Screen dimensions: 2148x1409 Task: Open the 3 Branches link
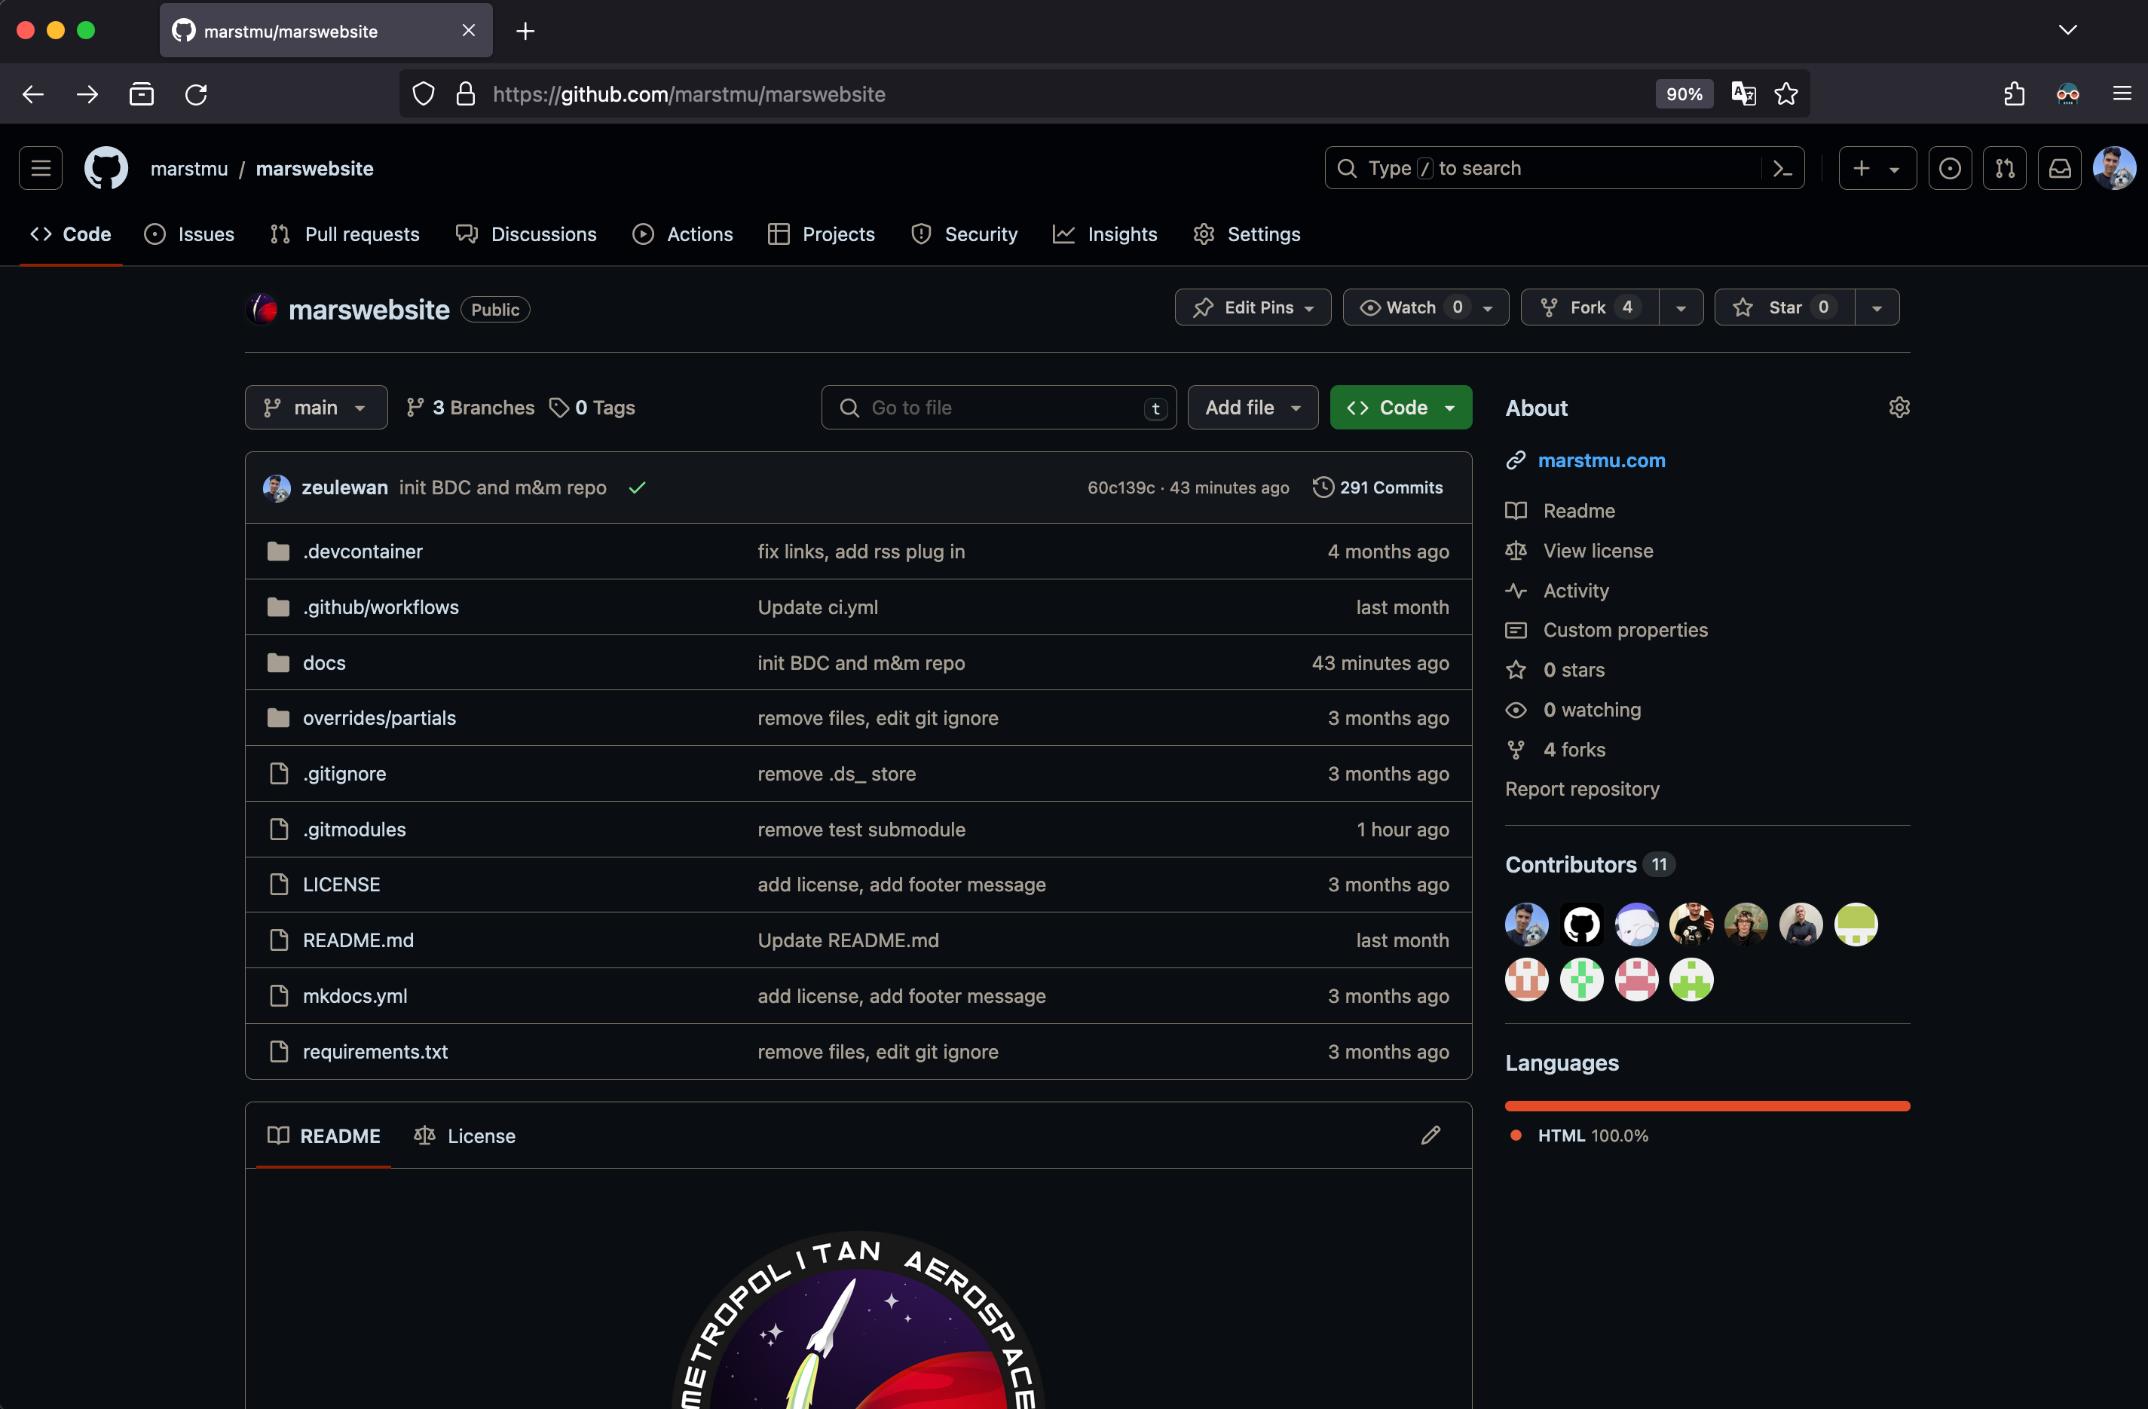tap(470, 408)
